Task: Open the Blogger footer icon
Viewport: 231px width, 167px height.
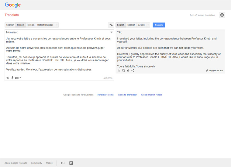Action: (71, 163)
